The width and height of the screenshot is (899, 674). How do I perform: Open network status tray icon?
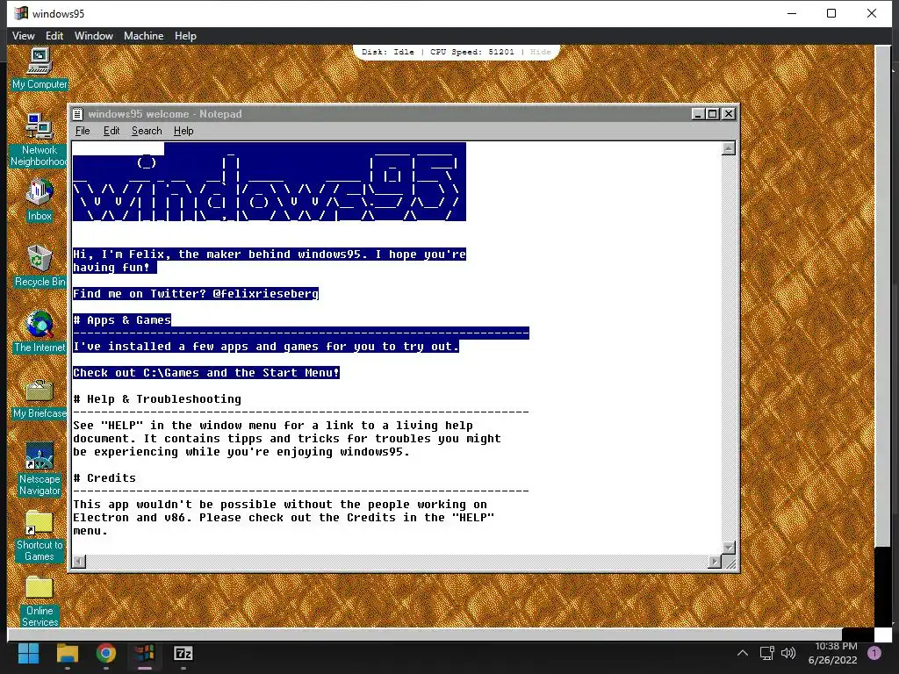tap(766, 653)
